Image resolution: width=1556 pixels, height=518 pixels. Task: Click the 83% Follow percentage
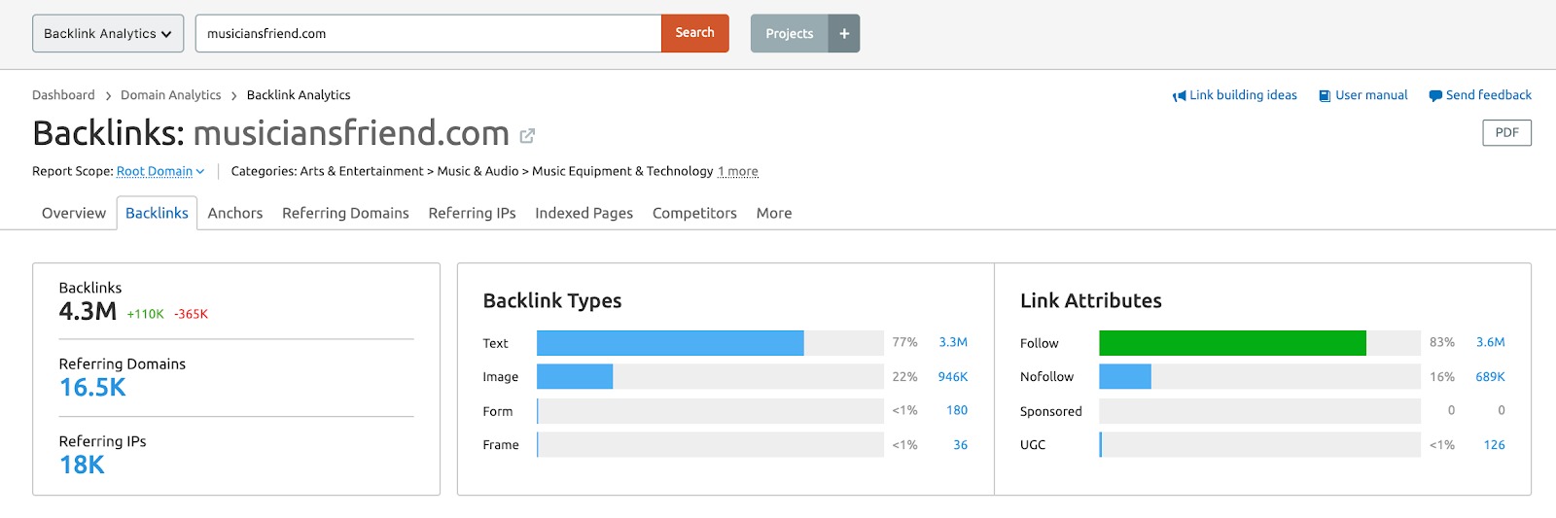tap(1442, 342)
